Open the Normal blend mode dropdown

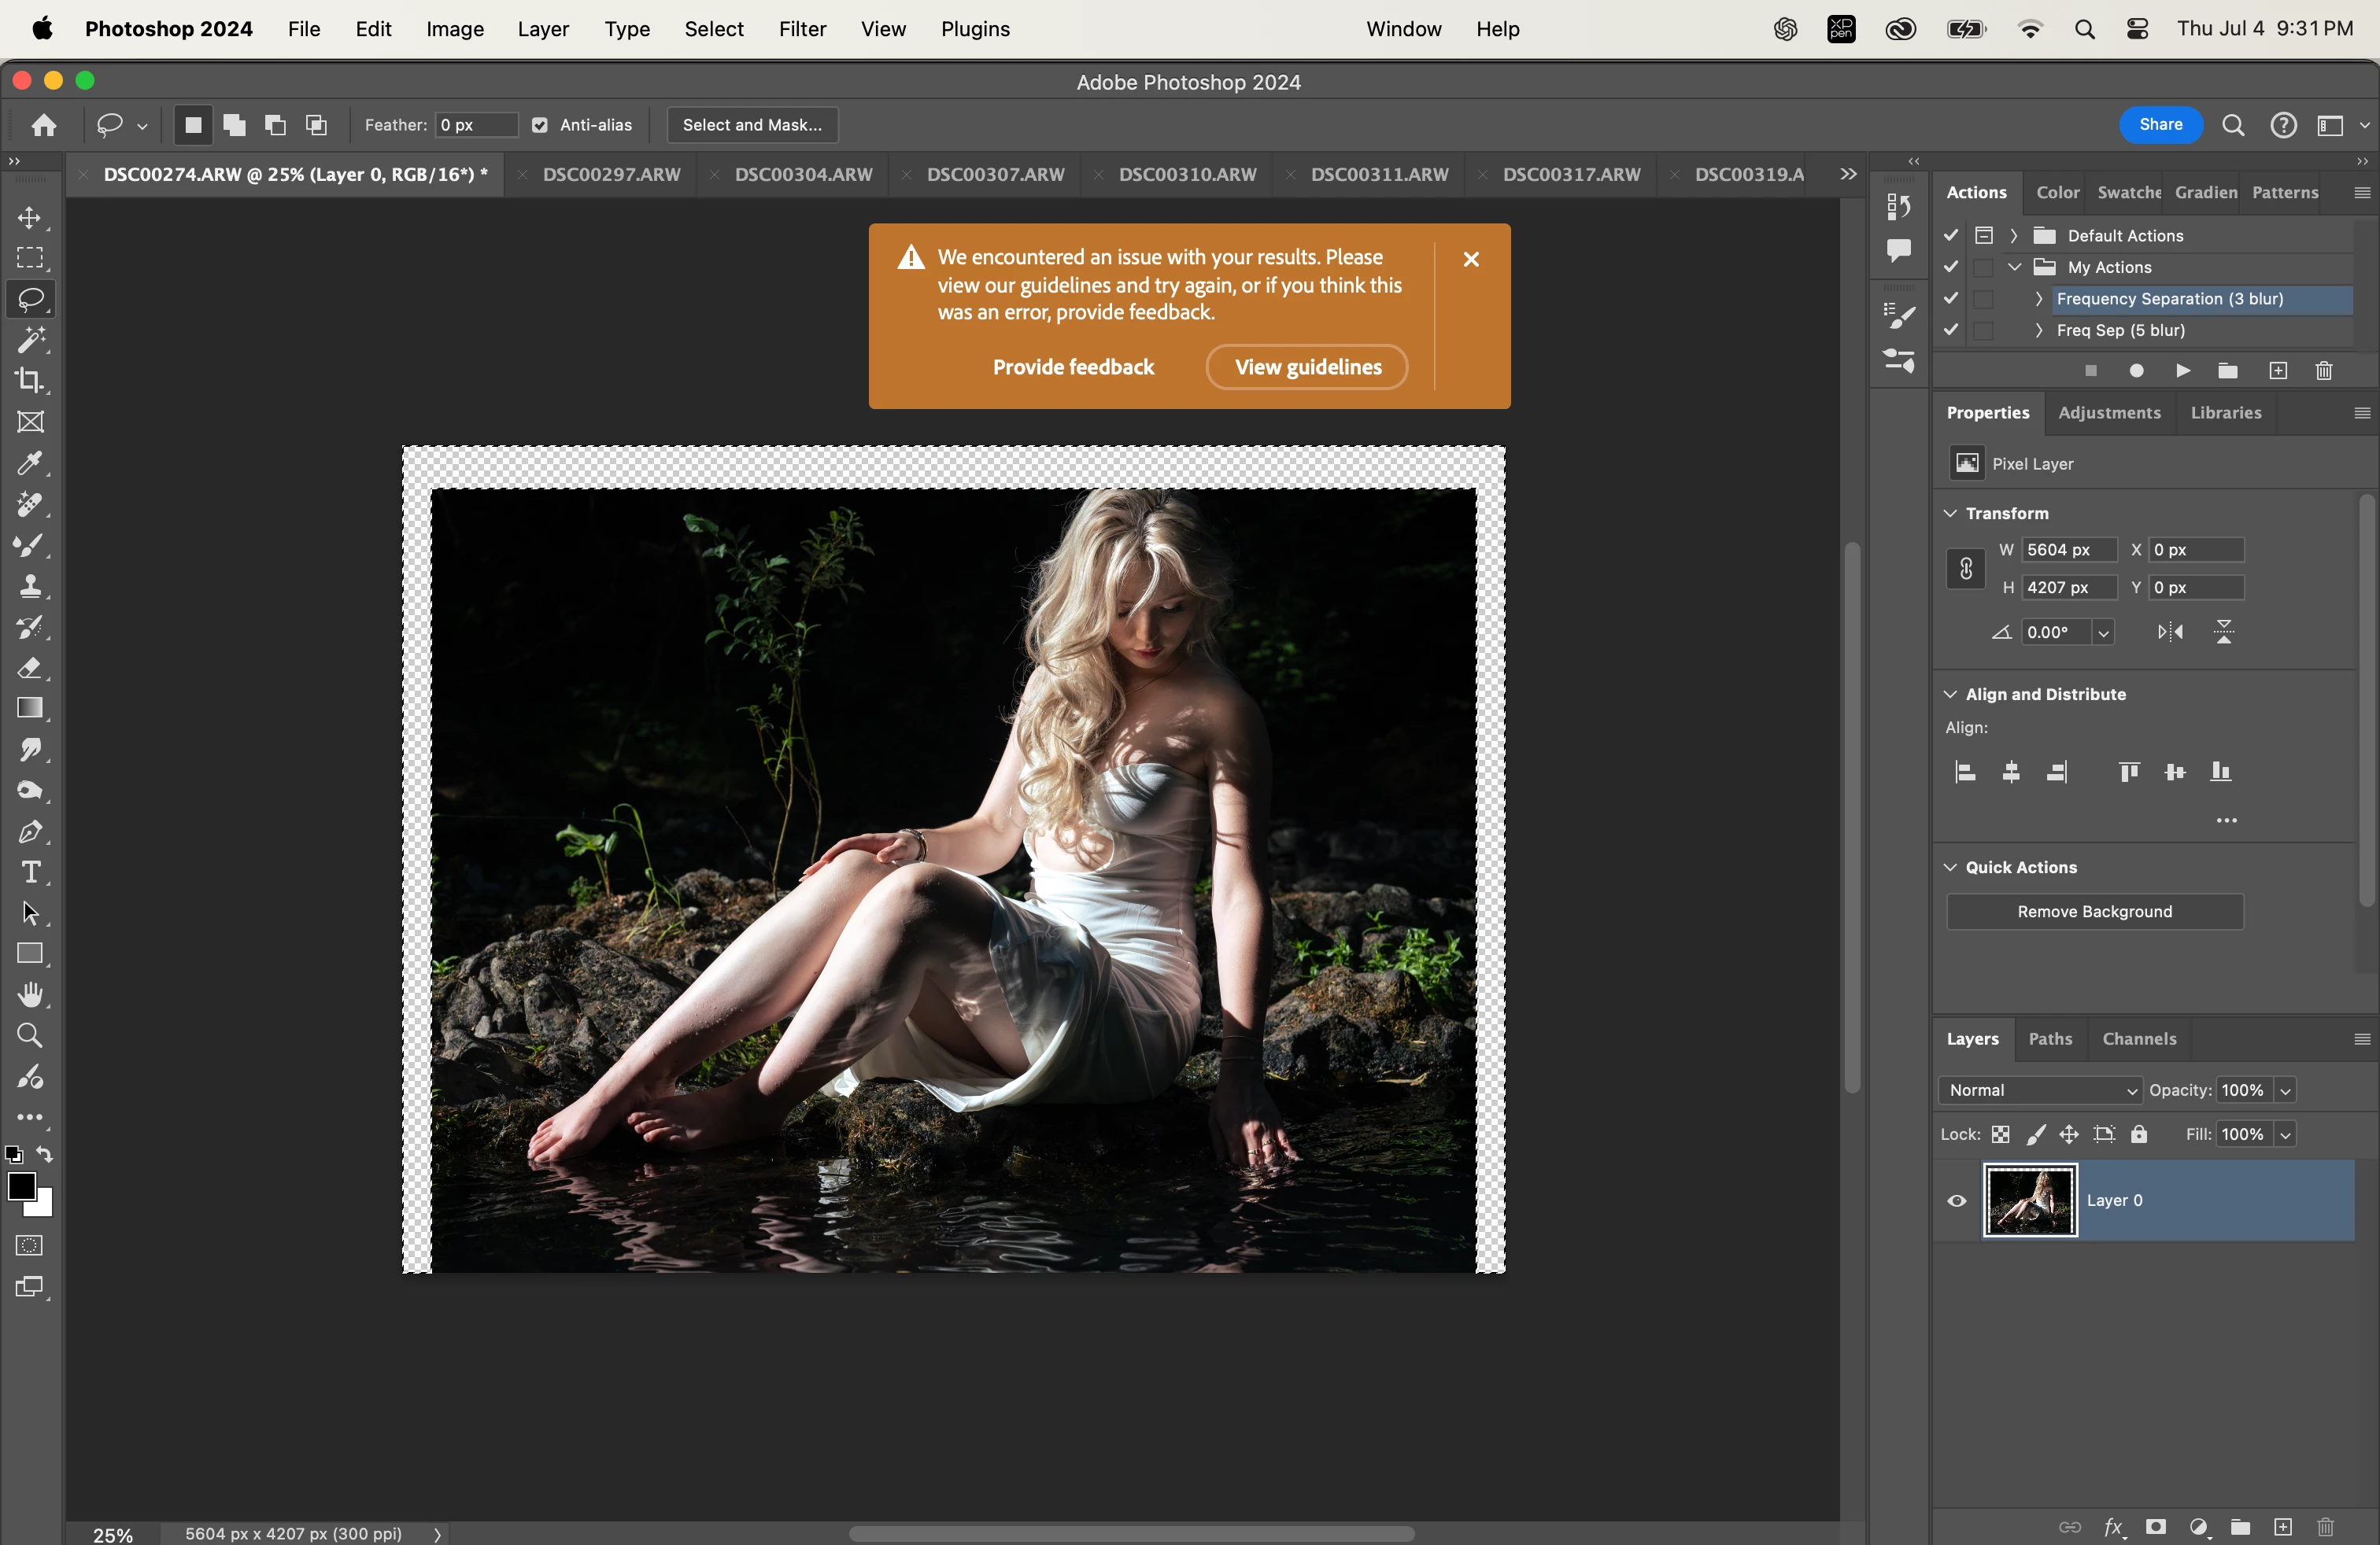[2040, 1090]
